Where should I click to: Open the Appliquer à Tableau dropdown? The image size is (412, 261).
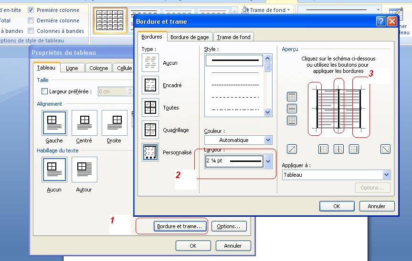click(x=386, y=175)
